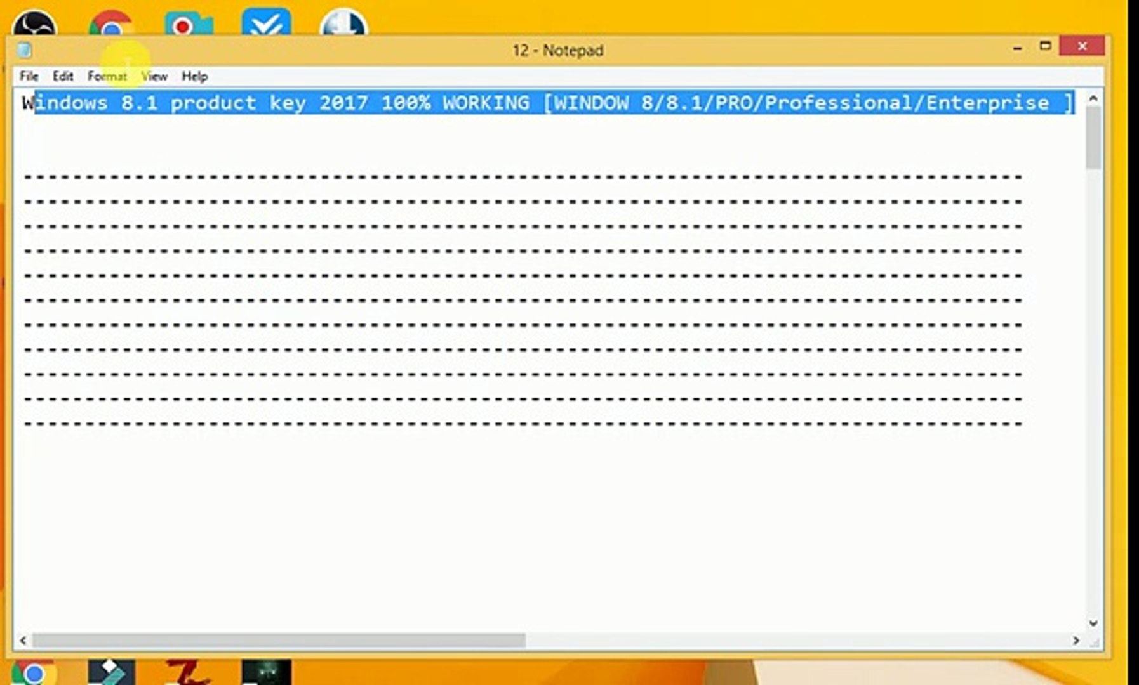Click the horizontal scrollbar left arrow
The image size is (1139, 685).
23,641
